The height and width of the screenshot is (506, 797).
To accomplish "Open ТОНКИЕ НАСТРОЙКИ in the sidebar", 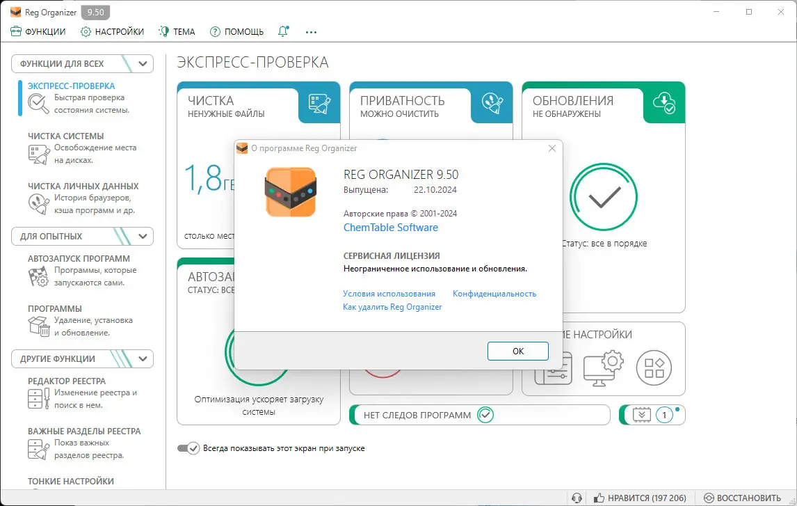I will point(71,481).
